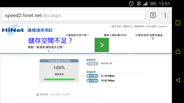Tap the 55% battery indicator
The height and width of the screenshot is (103, 184).
(x=153, y=4)
